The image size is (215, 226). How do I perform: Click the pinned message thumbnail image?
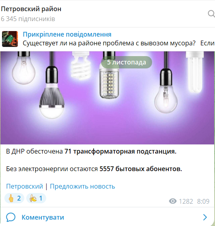pos(10,39)
